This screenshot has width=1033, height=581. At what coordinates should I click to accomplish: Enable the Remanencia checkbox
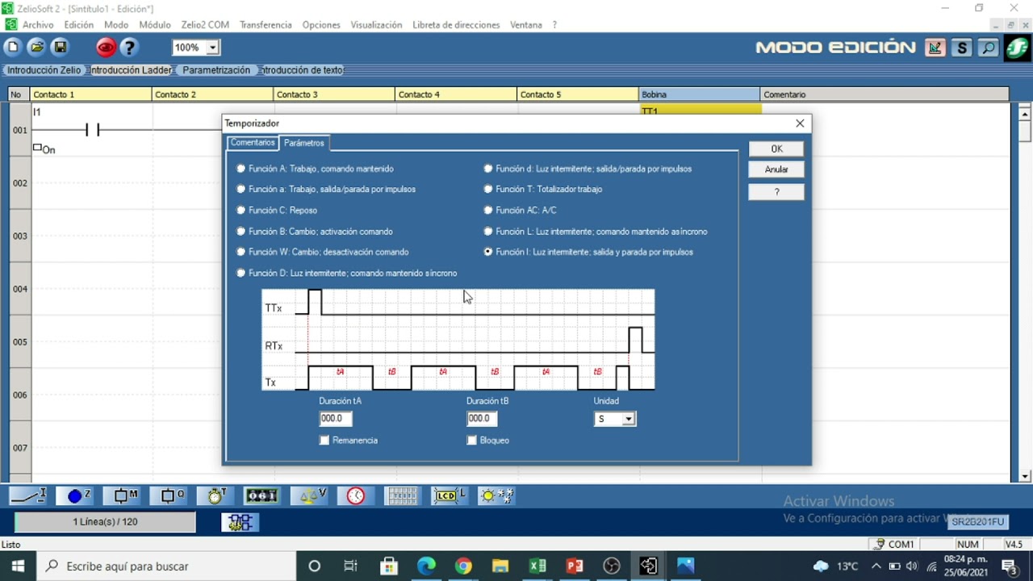pyautogui.click(x=324, y=441)
